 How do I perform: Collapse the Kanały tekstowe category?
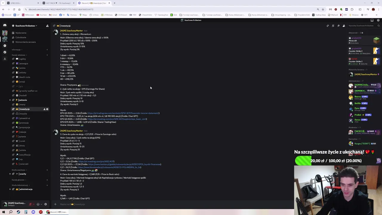point(19,55)
